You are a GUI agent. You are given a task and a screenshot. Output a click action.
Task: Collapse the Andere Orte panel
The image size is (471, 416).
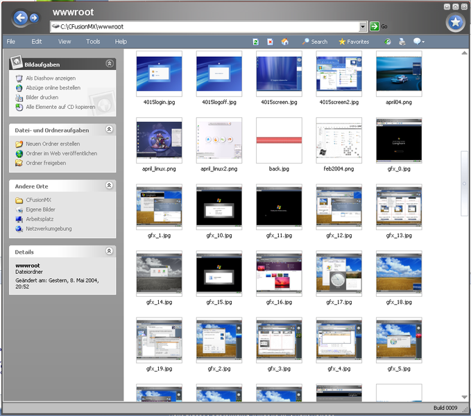(x=109, y=186)
